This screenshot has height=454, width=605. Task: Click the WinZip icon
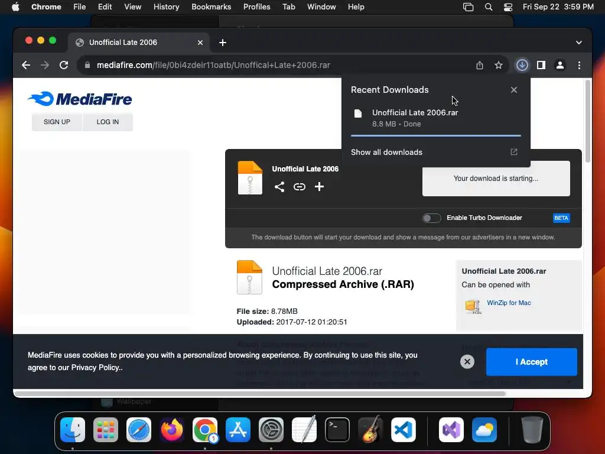473,307
